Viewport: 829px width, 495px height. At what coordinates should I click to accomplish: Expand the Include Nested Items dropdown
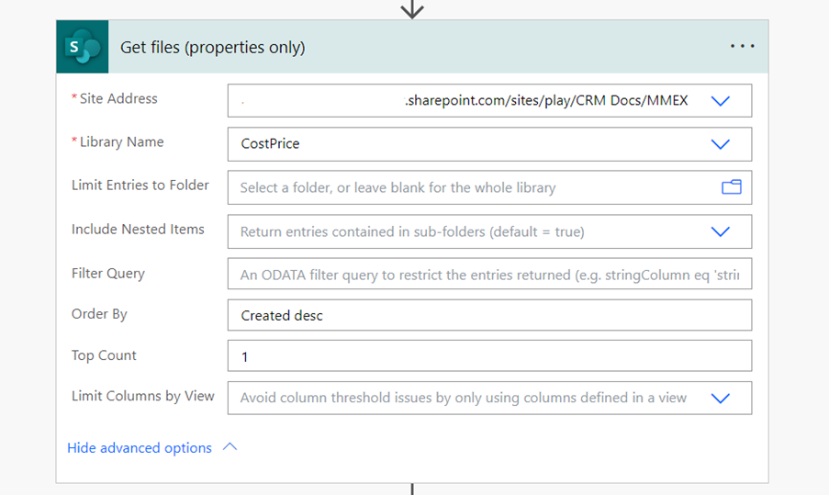720,231
